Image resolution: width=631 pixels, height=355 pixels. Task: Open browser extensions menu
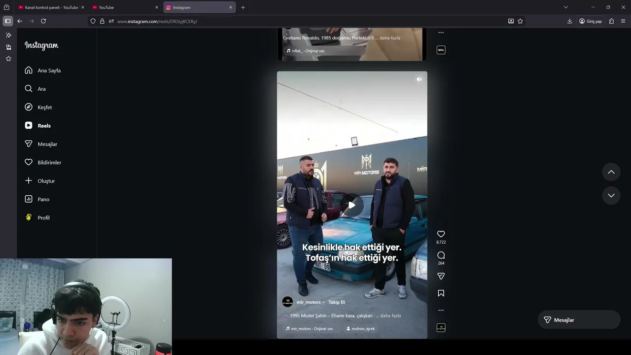tap(611, 21)
